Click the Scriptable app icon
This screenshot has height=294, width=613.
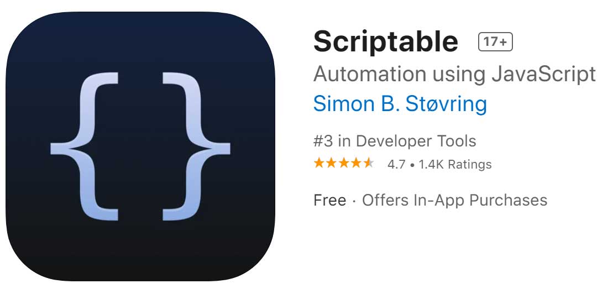coord(140,147)
